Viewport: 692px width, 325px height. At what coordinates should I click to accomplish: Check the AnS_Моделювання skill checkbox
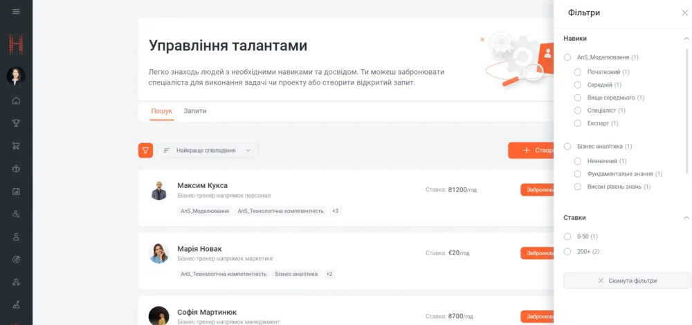tap(567, 57)
